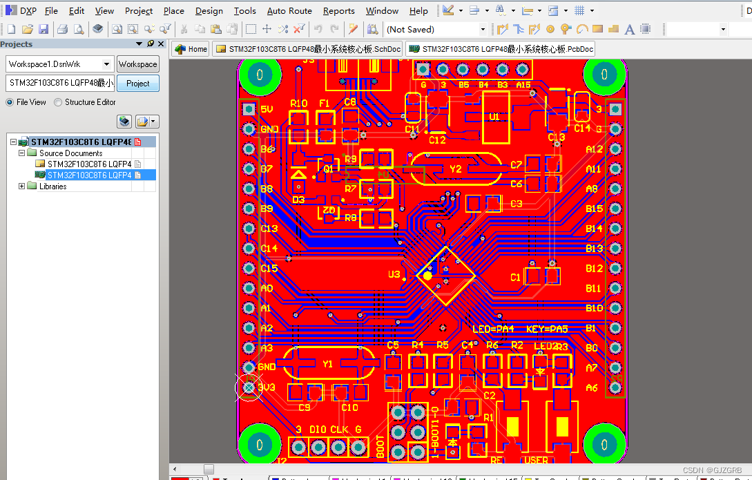
Task: Open the Grids toolbar icon
Action: 579,10
